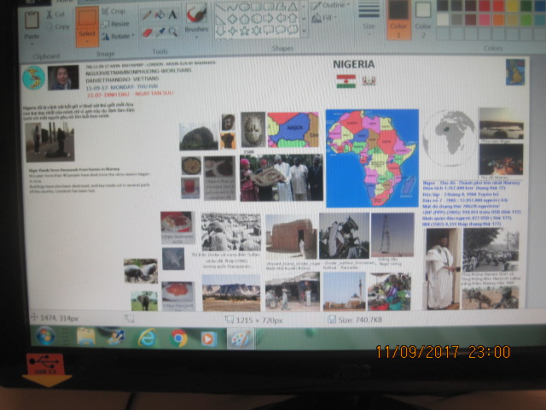The height and width of the screenshot is (410, 546).
Task: Choose the Oval shape
Action: coord(244,8)
